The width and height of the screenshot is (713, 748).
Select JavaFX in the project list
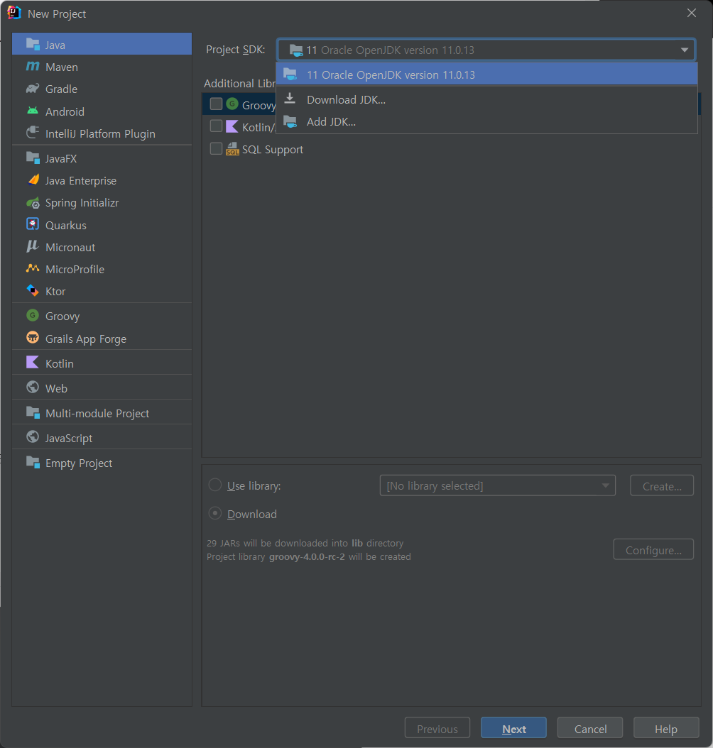pos(102,158)
